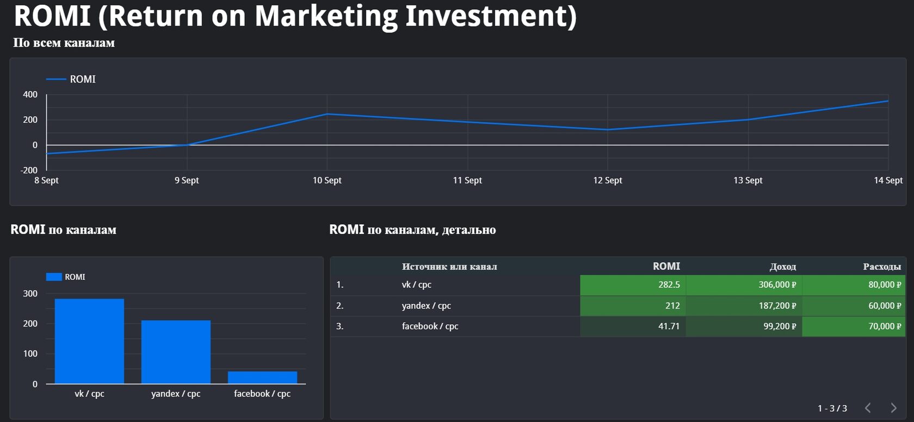Click the ROMI (Return on Marketing Investment) title
914x422 pixels.
coord(295,16)
